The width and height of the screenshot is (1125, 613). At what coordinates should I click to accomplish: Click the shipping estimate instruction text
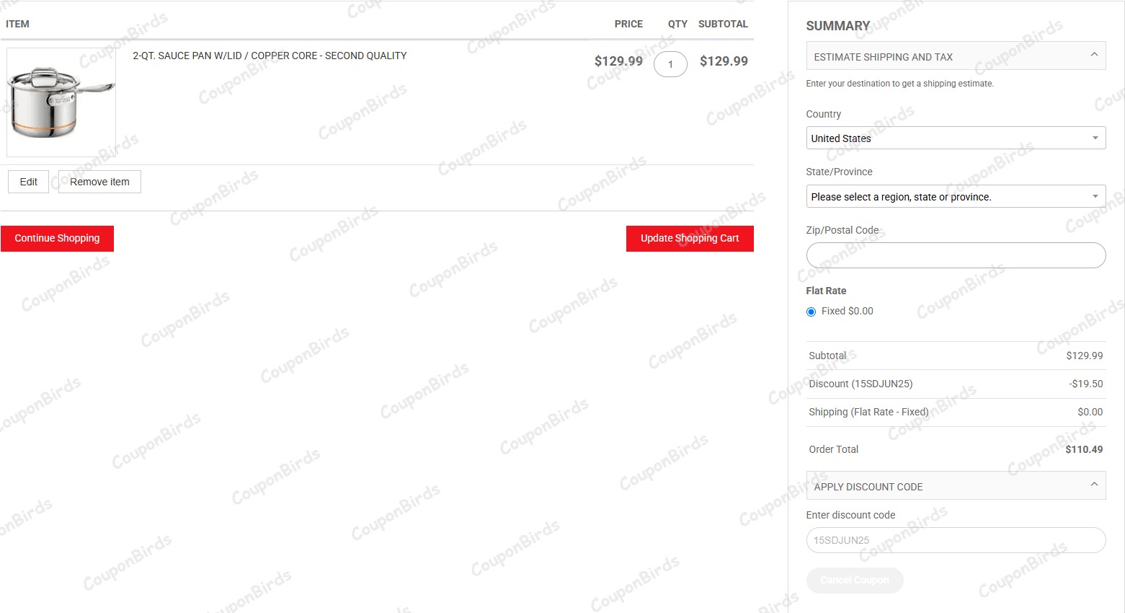pos(899,84)
